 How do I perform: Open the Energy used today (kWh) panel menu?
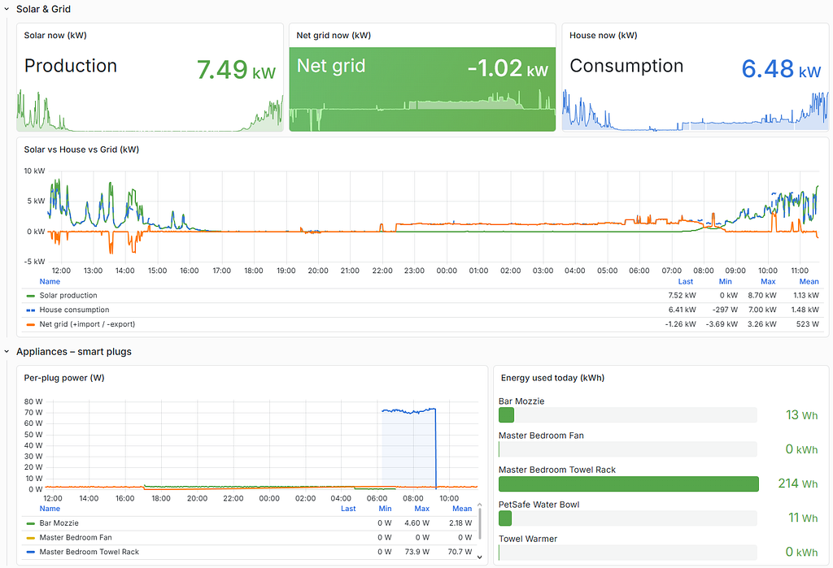click(x=552, y=378)
